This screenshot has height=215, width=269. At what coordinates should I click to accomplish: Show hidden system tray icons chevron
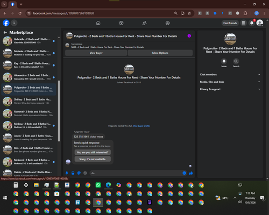[x=235, y=198]
